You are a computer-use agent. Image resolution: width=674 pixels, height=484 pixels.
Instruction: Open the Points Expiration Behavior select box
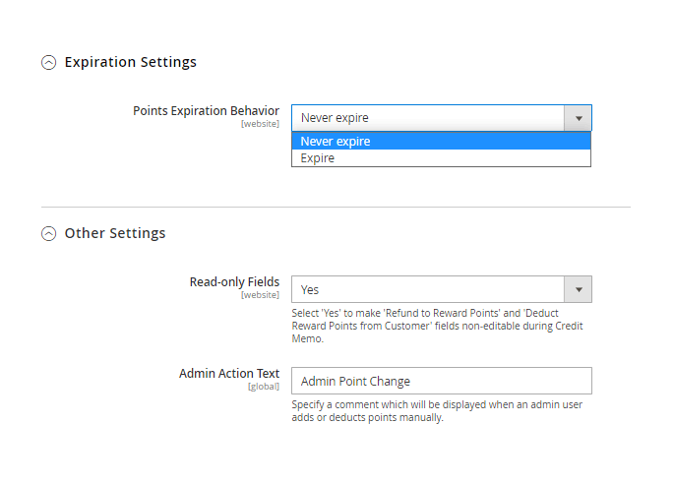pos(442,118)
